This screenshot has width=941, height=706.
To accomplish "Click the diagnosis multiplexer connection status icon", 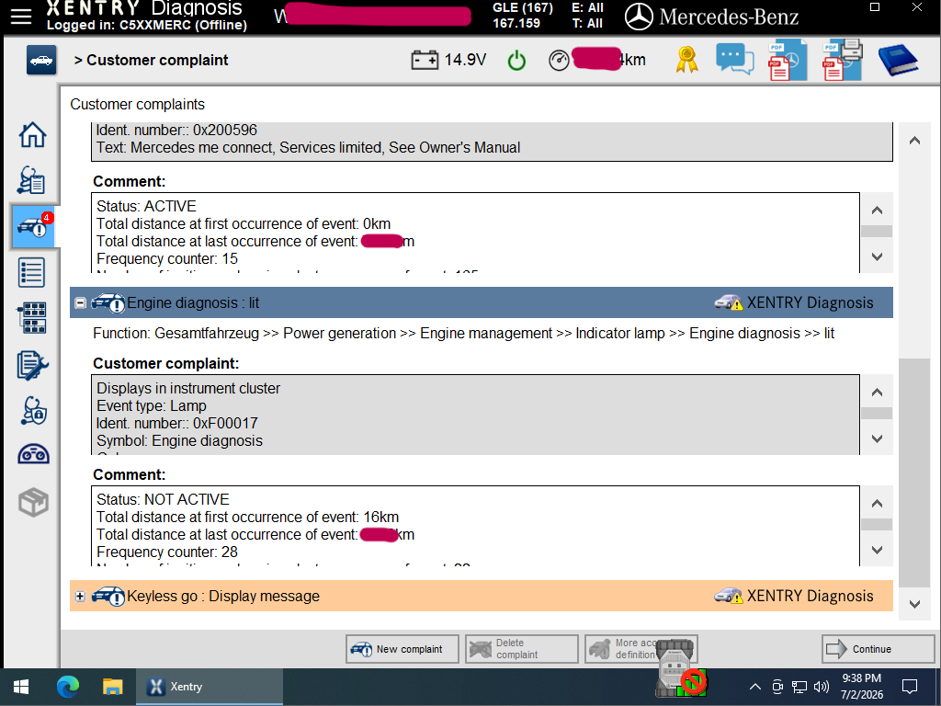I will coord(680,669).
